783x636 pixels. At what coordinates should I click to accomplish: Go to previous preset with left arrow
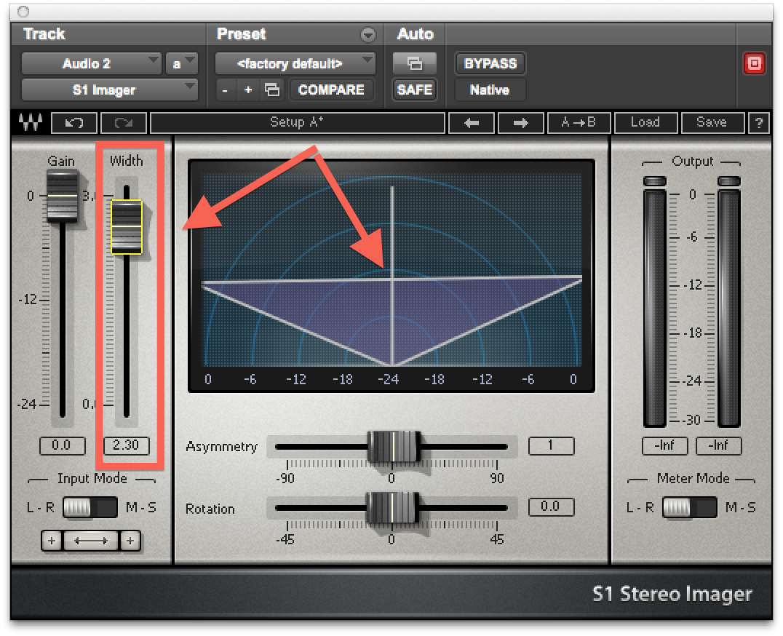[472, 123]
